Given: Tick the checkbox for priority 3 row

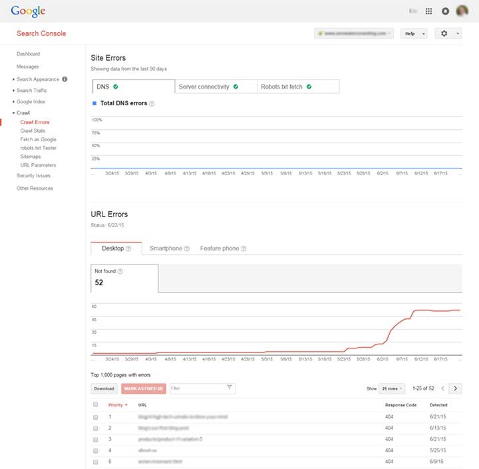Looking at the screenshot, I should click(x=96, y=439).
